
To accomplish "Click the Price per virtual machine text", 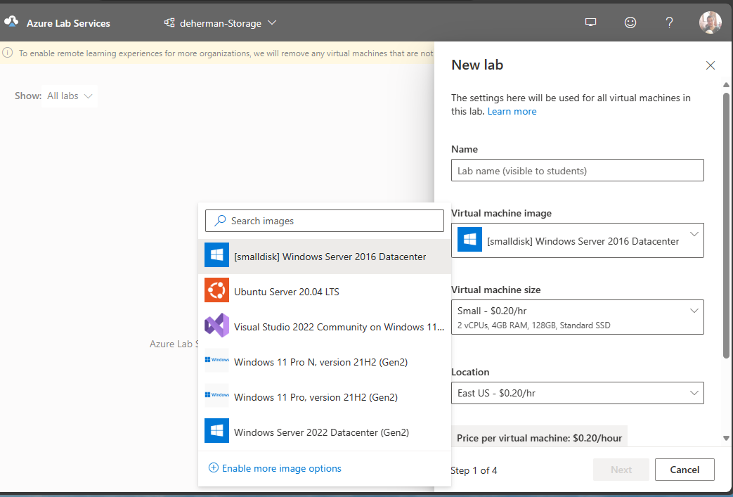I will point(539,438).
